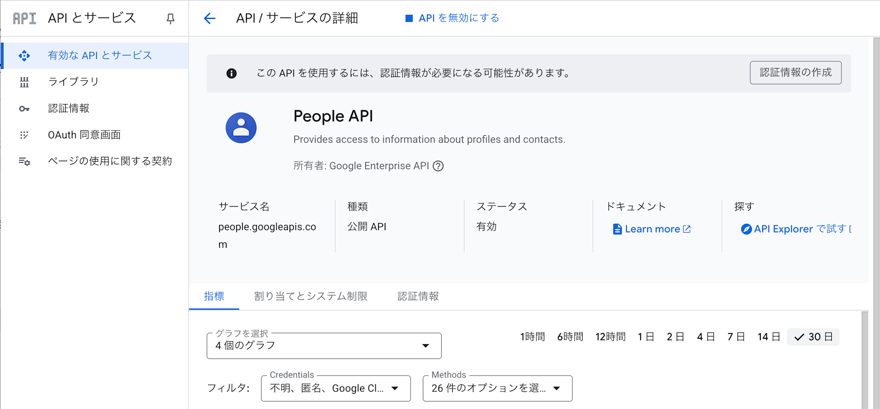The image size is (880, 409).
Task: Click the 有効な API とサービス diamond icon
Action: tap(24, 55)
